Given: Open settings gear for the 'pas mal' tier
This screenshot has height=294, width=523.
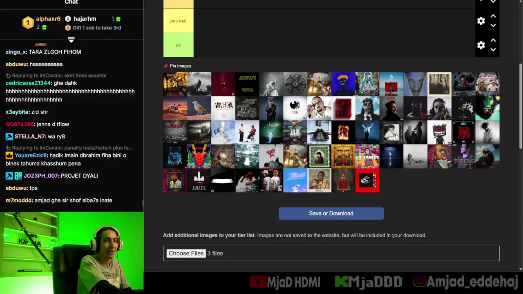Looking at the screenshot, I should tap(481, 21).
